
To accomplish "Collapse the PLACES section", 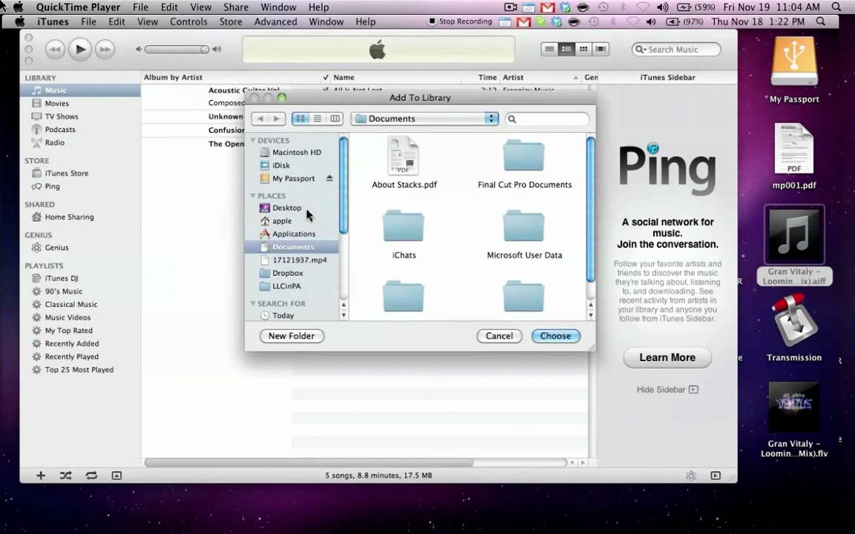I will (253, 196).
